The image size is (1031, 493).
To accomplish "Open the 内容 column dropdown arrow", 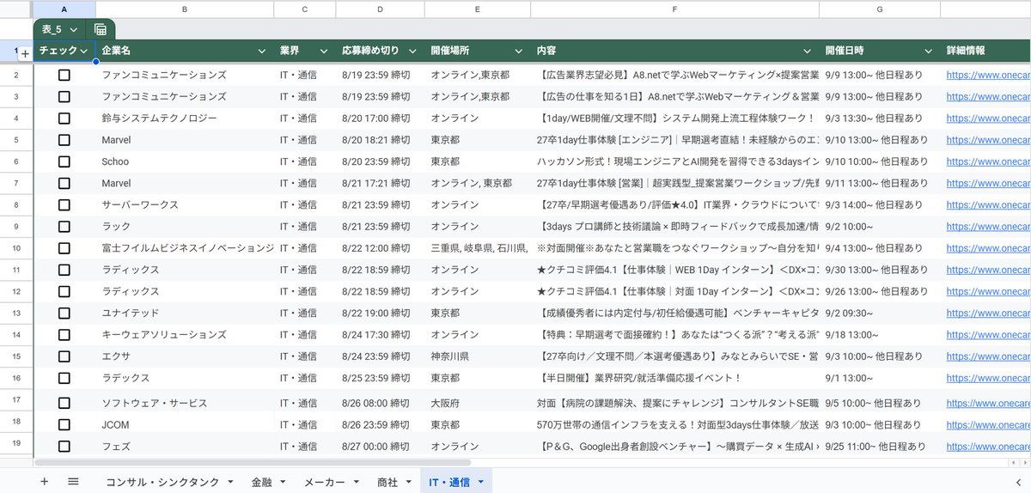I will pos(808,52).
